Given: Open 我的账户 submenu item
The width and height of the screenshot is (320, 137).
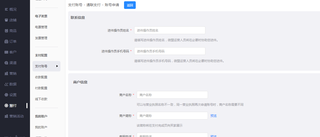Looking at the screenshot, I should [x=41, y=127].
